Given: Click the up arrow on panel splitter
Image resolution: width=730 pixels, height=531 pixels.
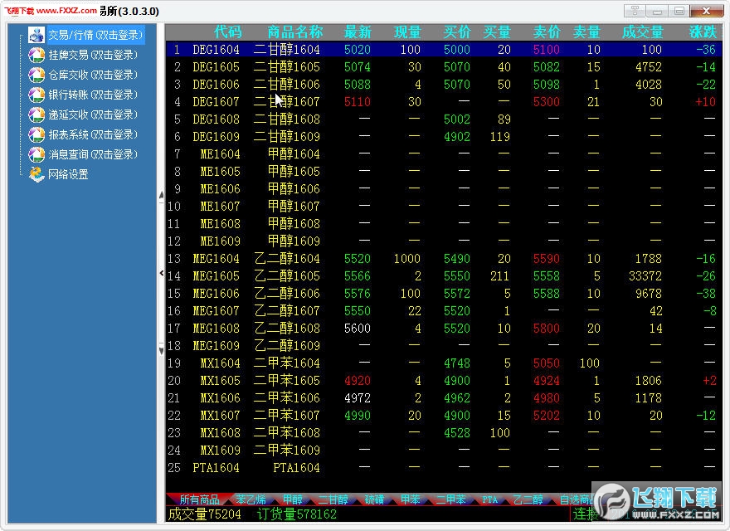Looking at the screenshot, I should [x=161, y=197].
